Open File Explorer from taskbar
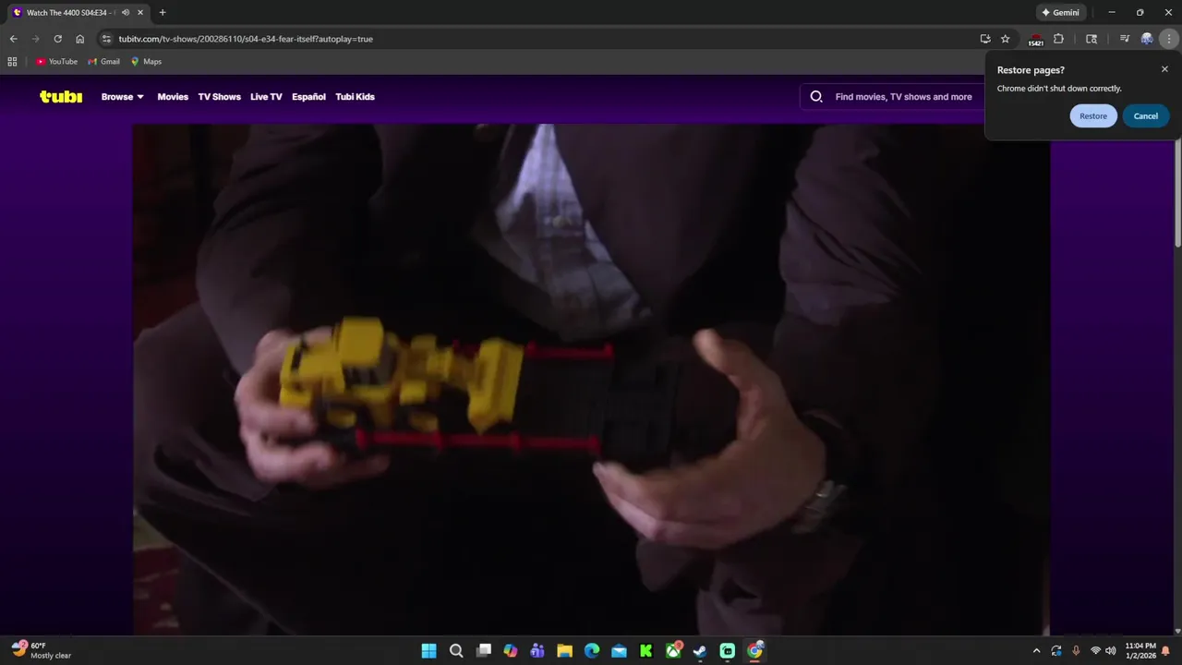The image size is (1182, 665). pyautogui.click(x=564, y=651)
